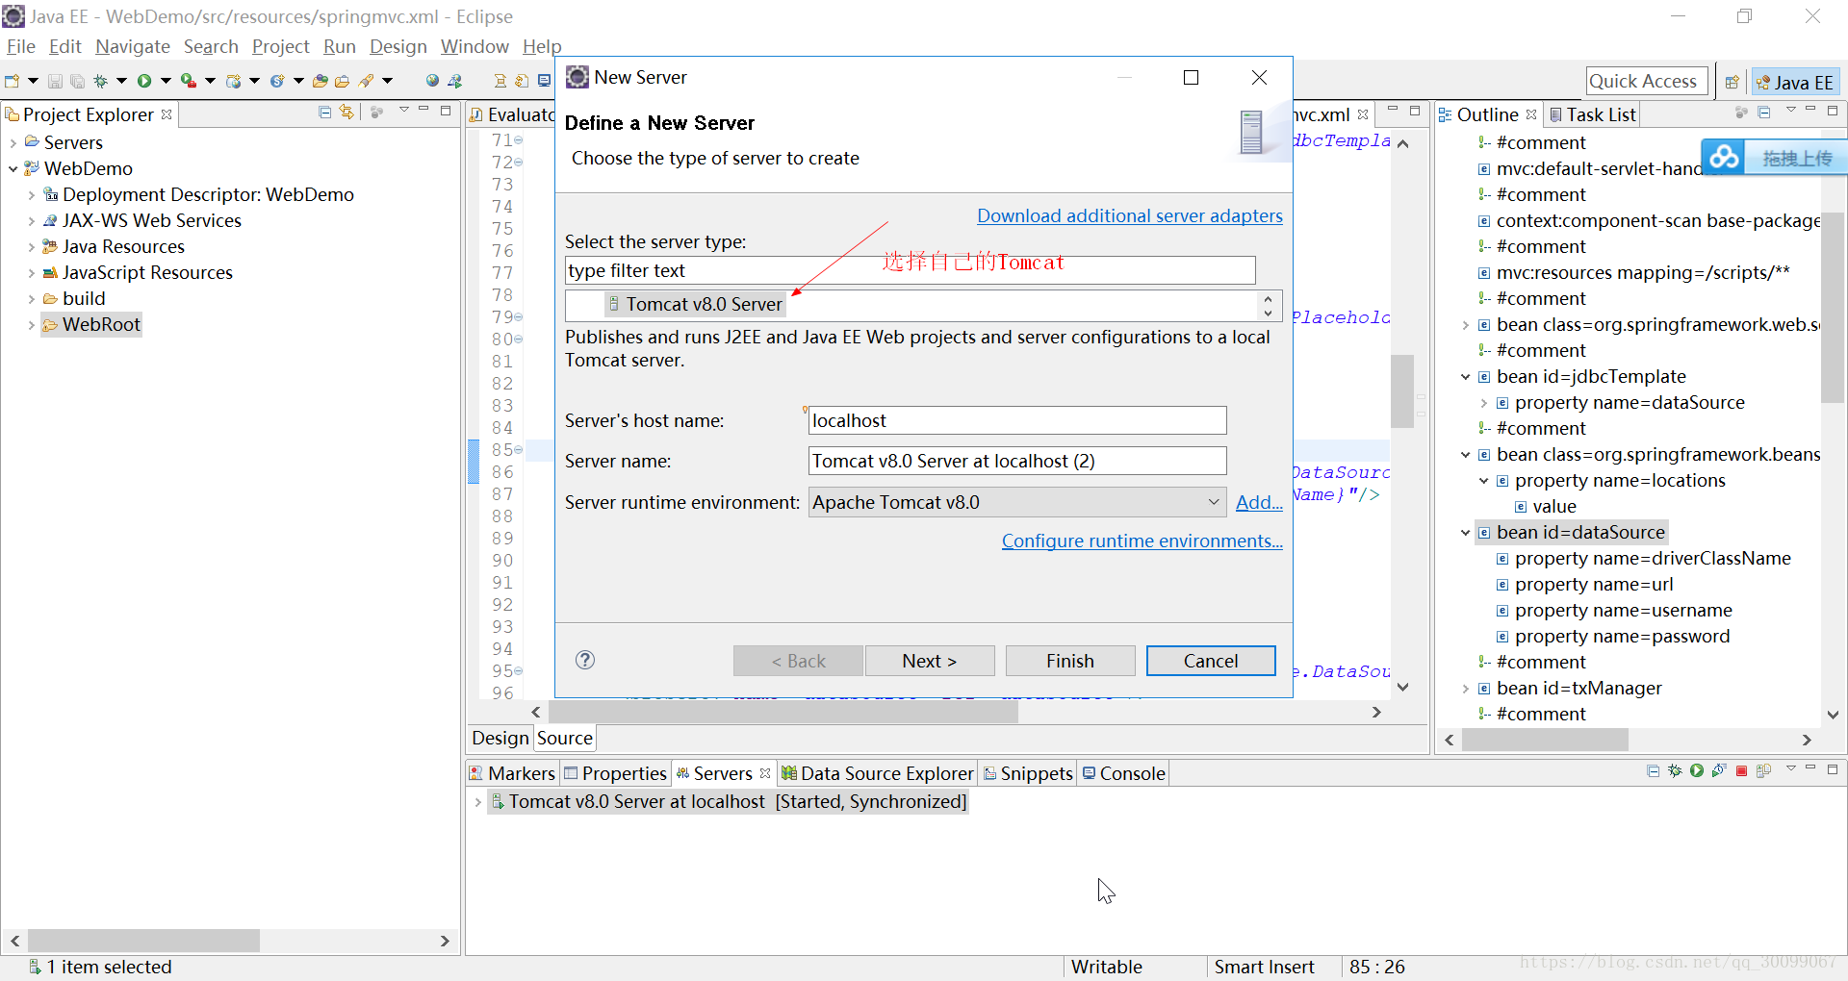
Task: Click the Next button
Action: point(930,661)
